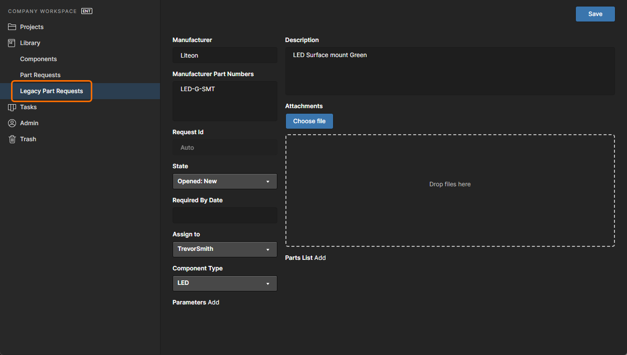Click the Trash bin icon
The width and height of the screenshot is (627, 355).
coord(12,139)
